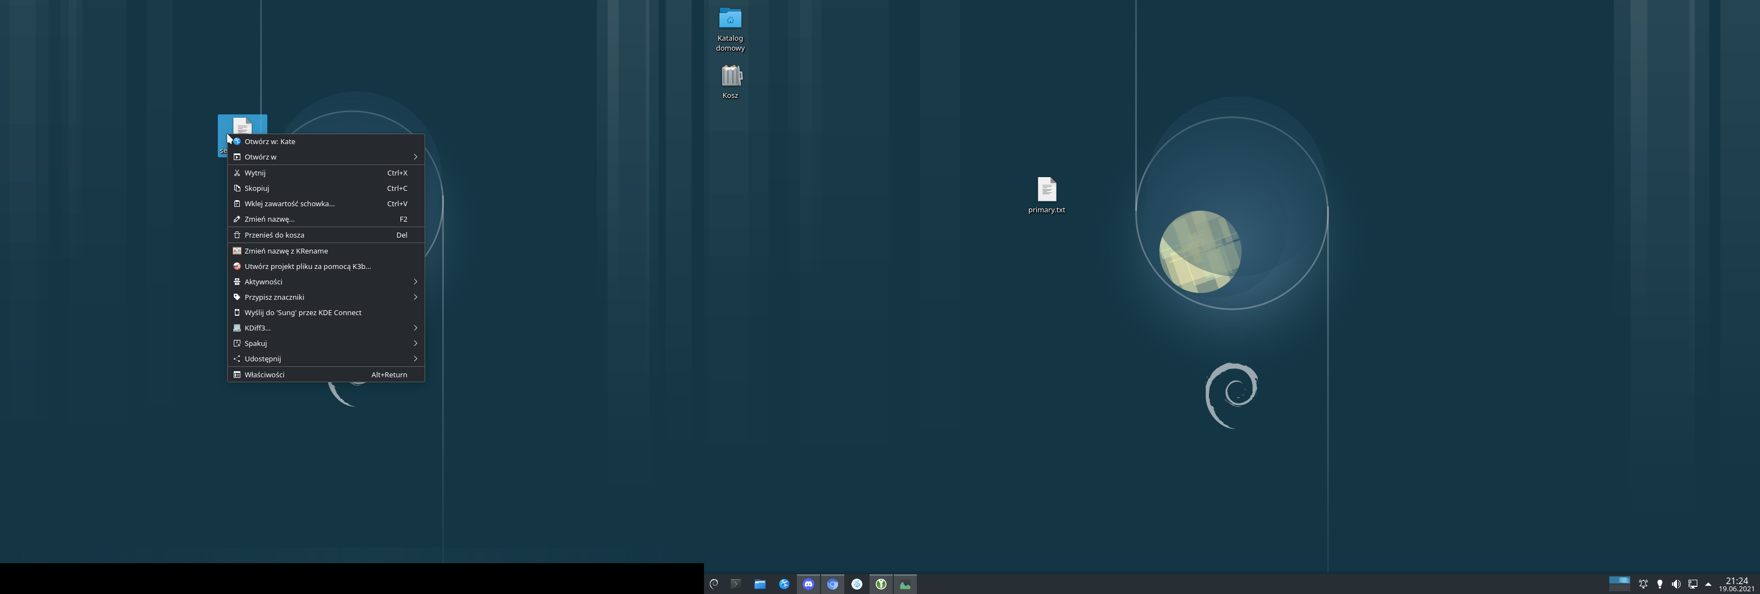The height and width of the screenshot is (594, 1760).
Task: Switch to the Chromium taskbar window
Action: 832,584
